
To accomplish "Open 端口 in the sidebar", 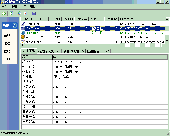I will pos(7,59).
